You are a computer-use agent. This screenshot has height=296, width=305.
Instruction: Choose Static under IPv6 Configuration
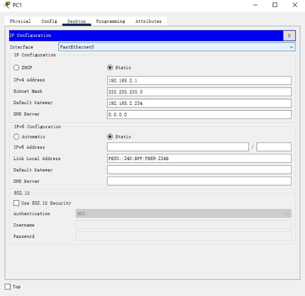[x=109, y=137]
